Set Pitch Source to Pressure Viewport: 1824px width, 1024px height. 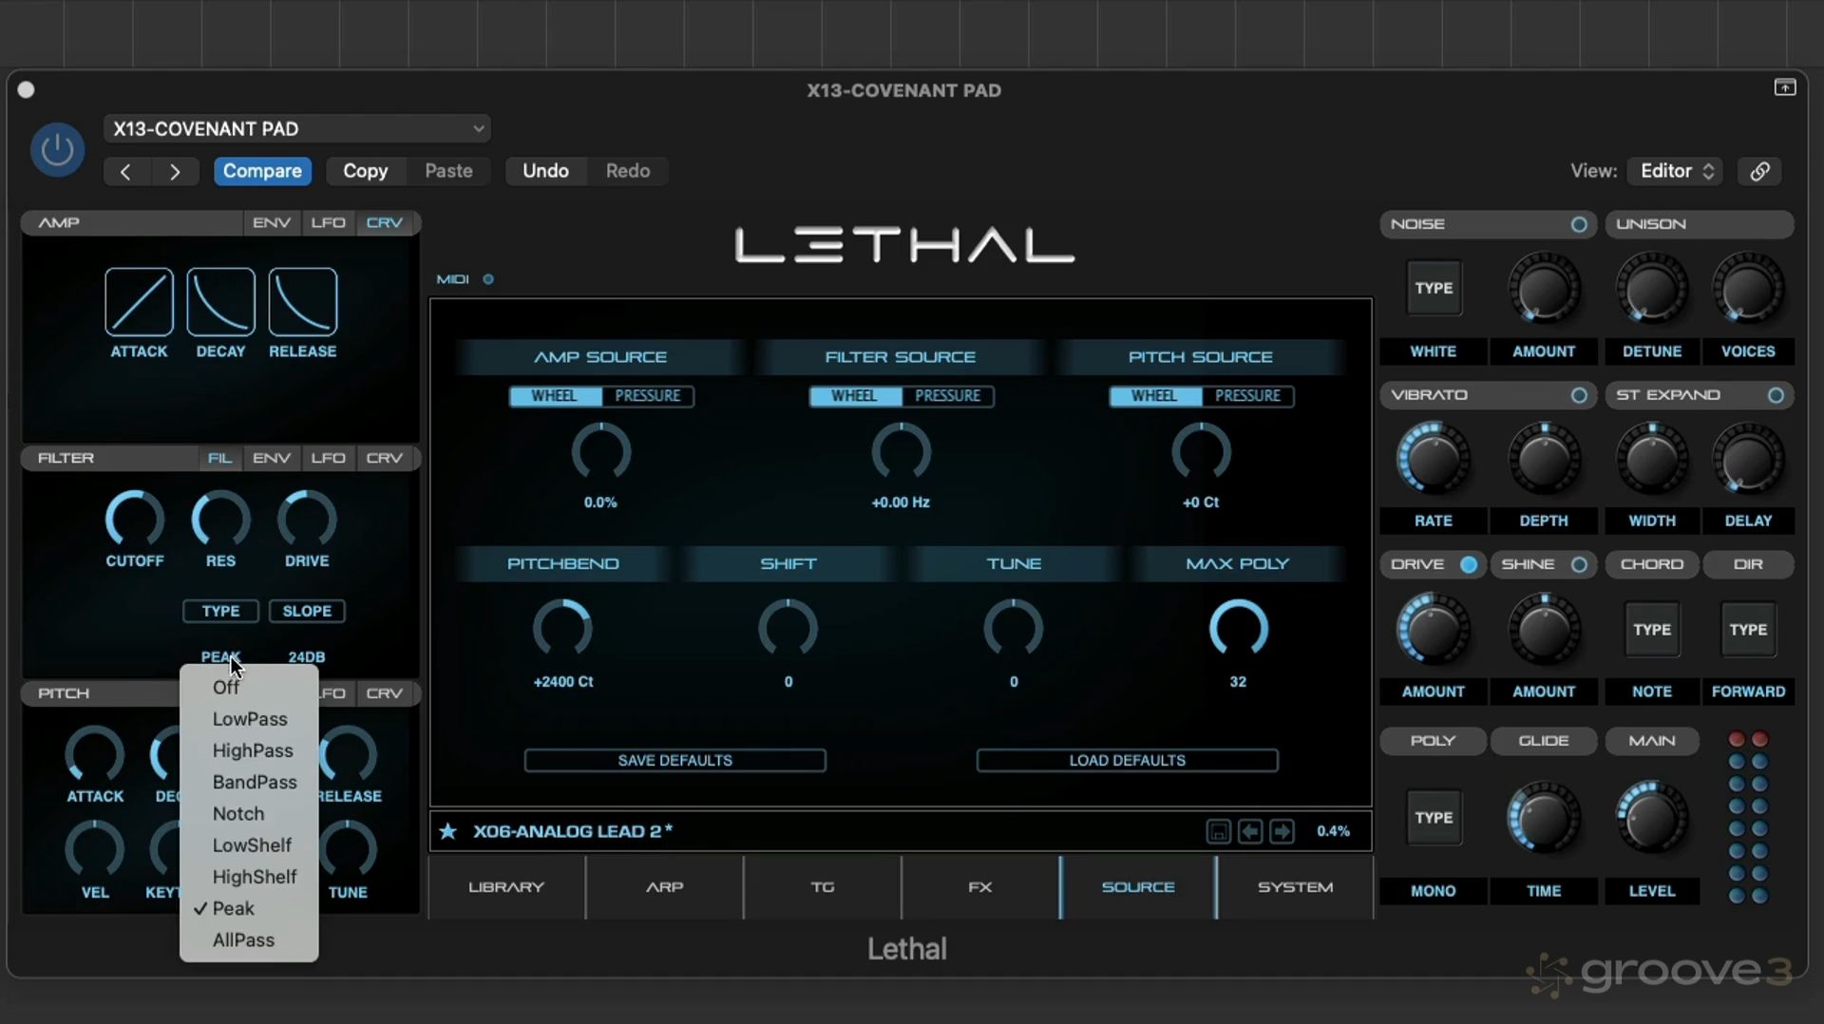tap(1247, 396)
